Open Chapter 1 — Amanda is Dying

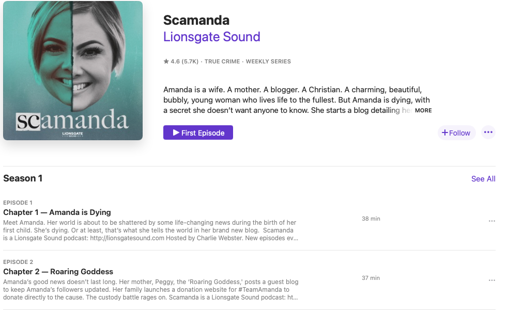click(x=57, y=212)
